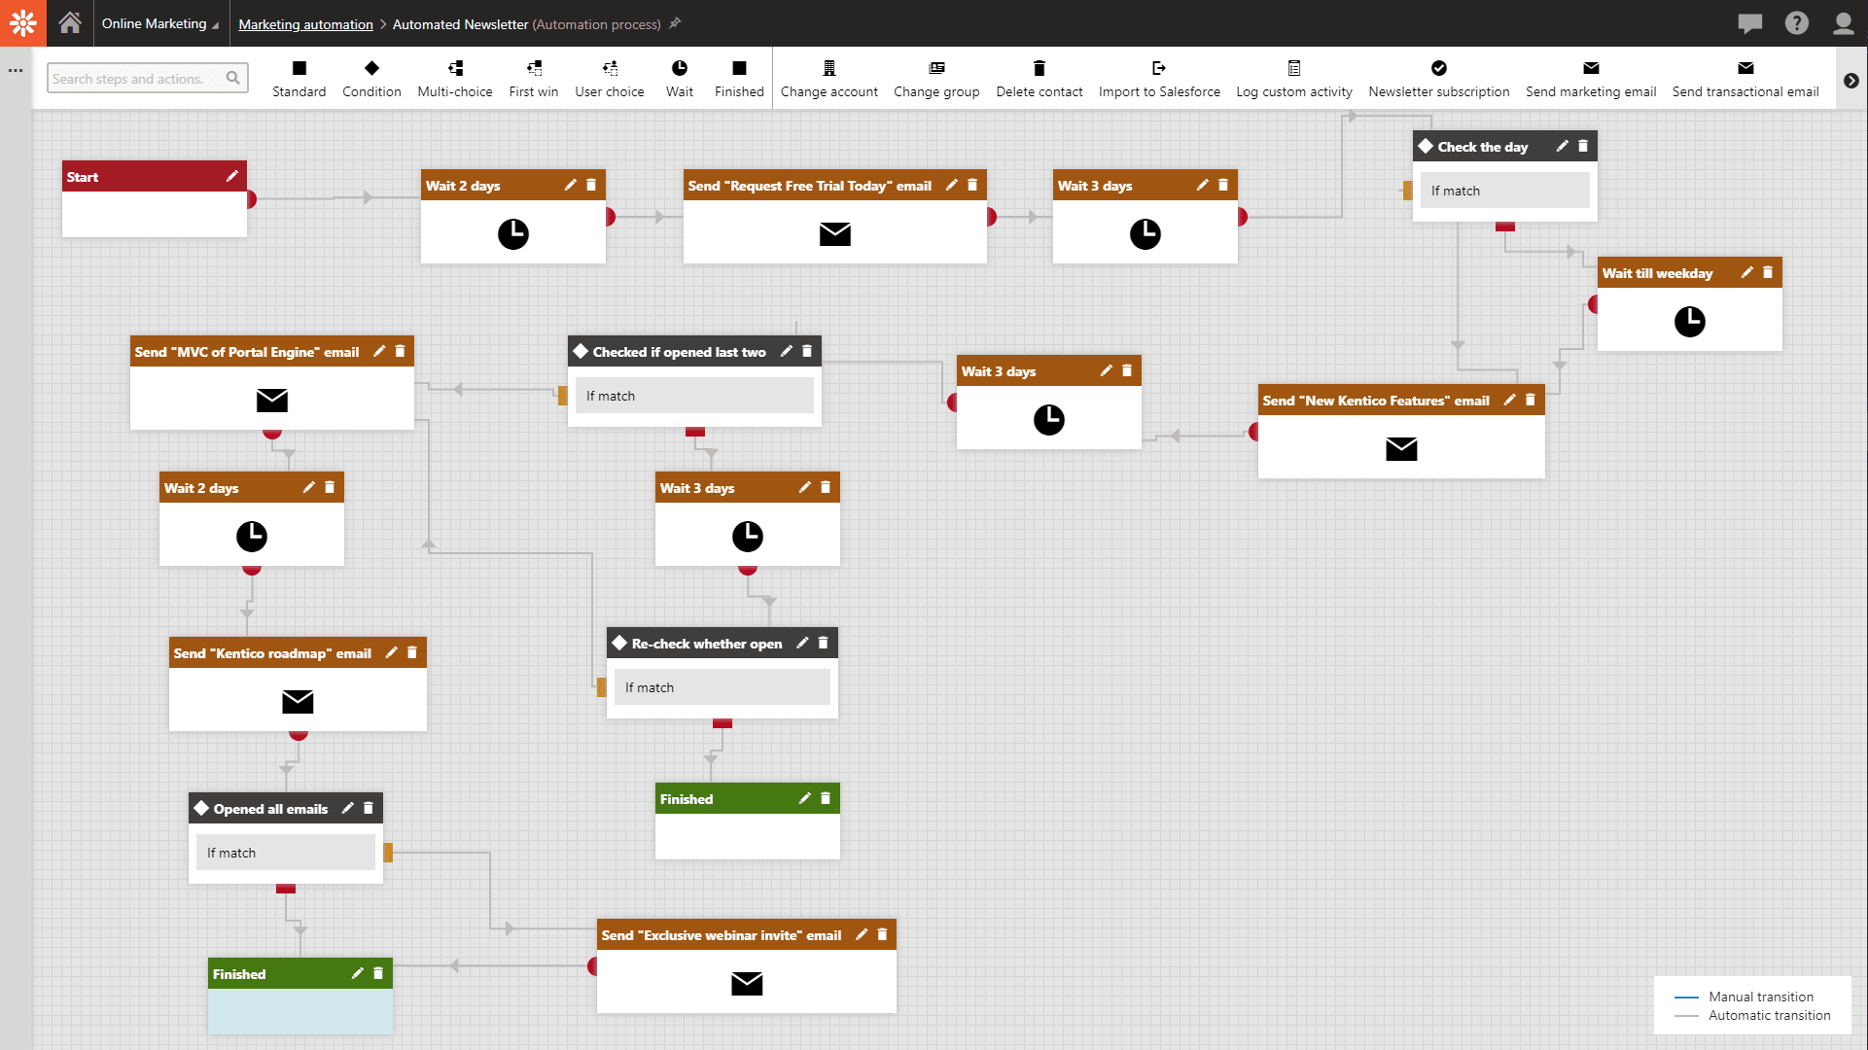Viewport: 1868px width, 1050px height.
Task: Select the First win step tool
Action: [x=534, y=79]
